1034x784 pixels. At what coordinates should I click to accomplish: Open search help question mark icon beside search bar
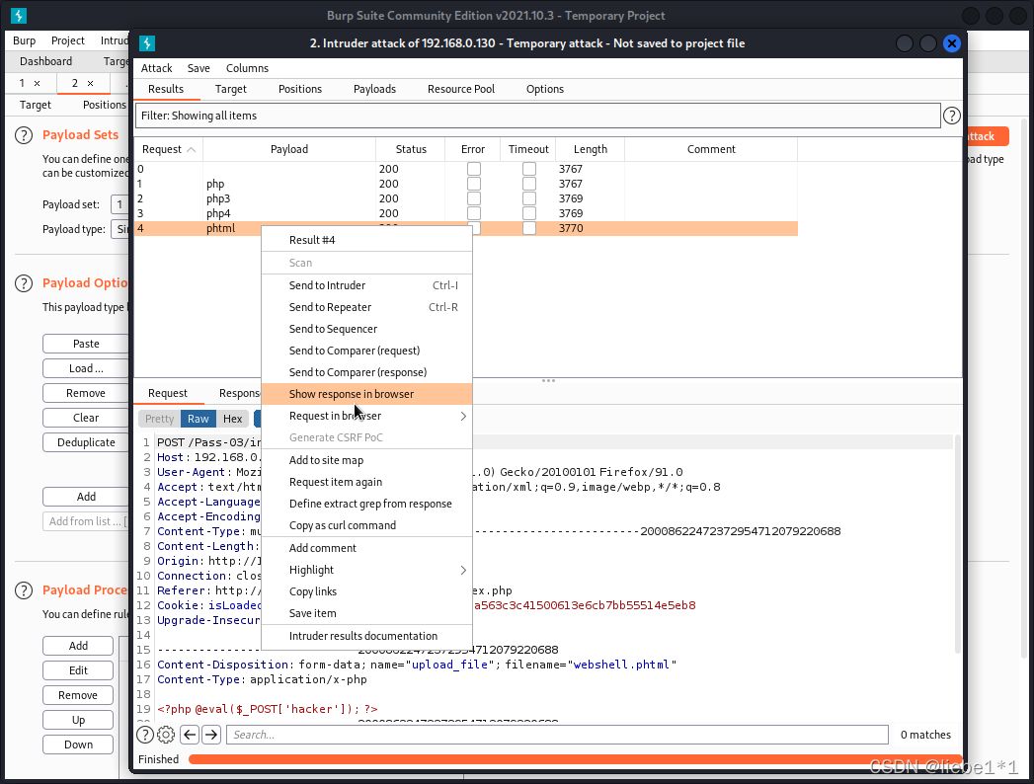[x=145, y=735]
